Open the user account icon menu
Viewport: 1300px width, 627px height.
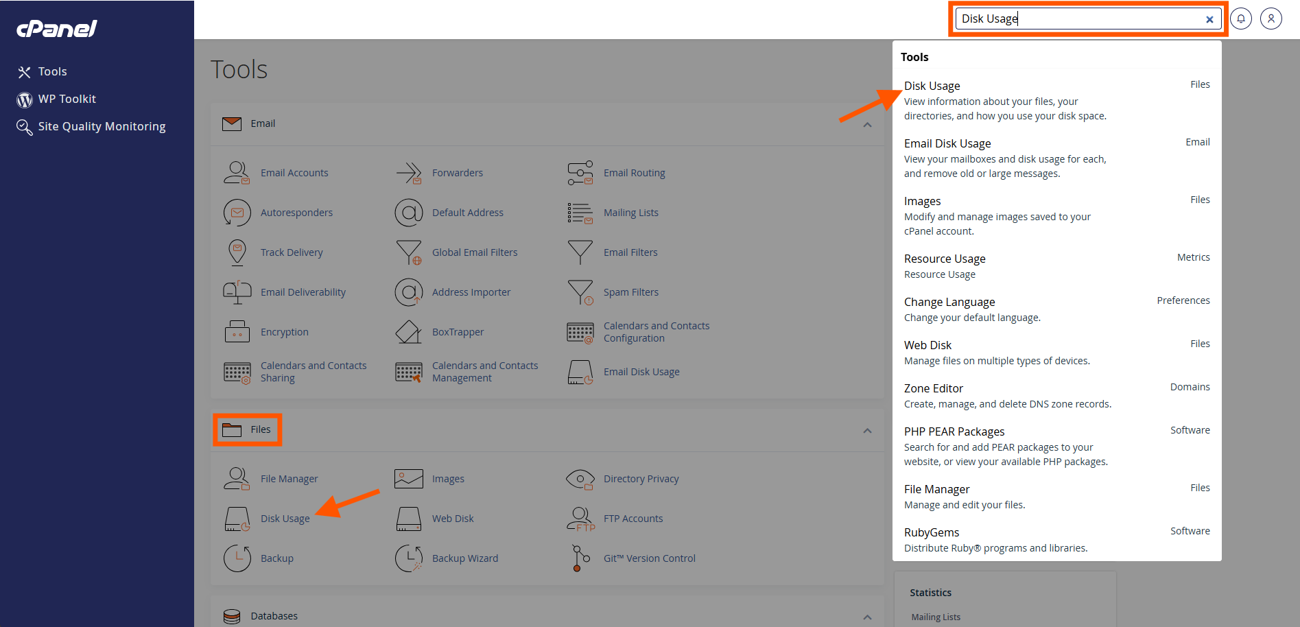click(x=1271, y=19)
